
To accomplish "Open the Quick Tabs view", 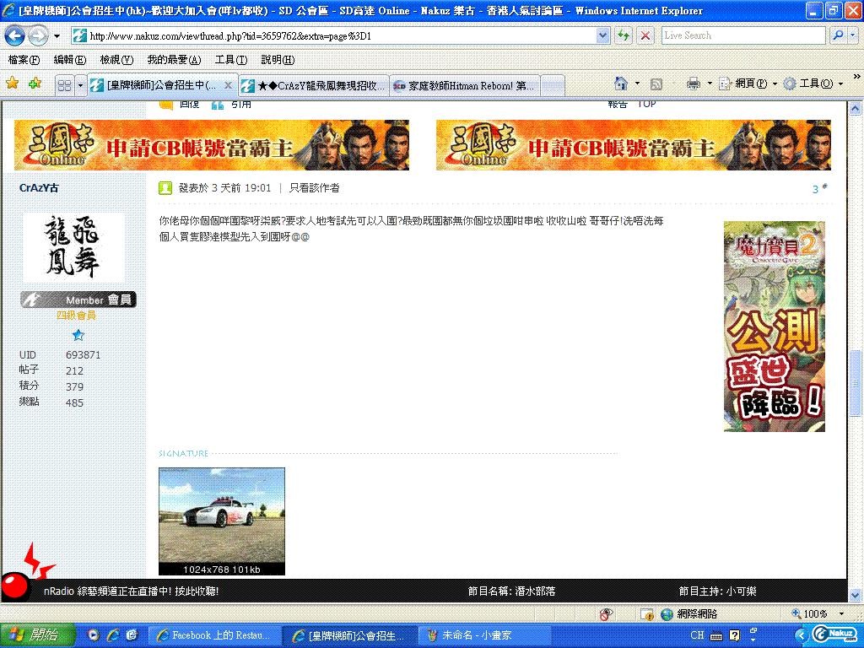I will point(64,85).
